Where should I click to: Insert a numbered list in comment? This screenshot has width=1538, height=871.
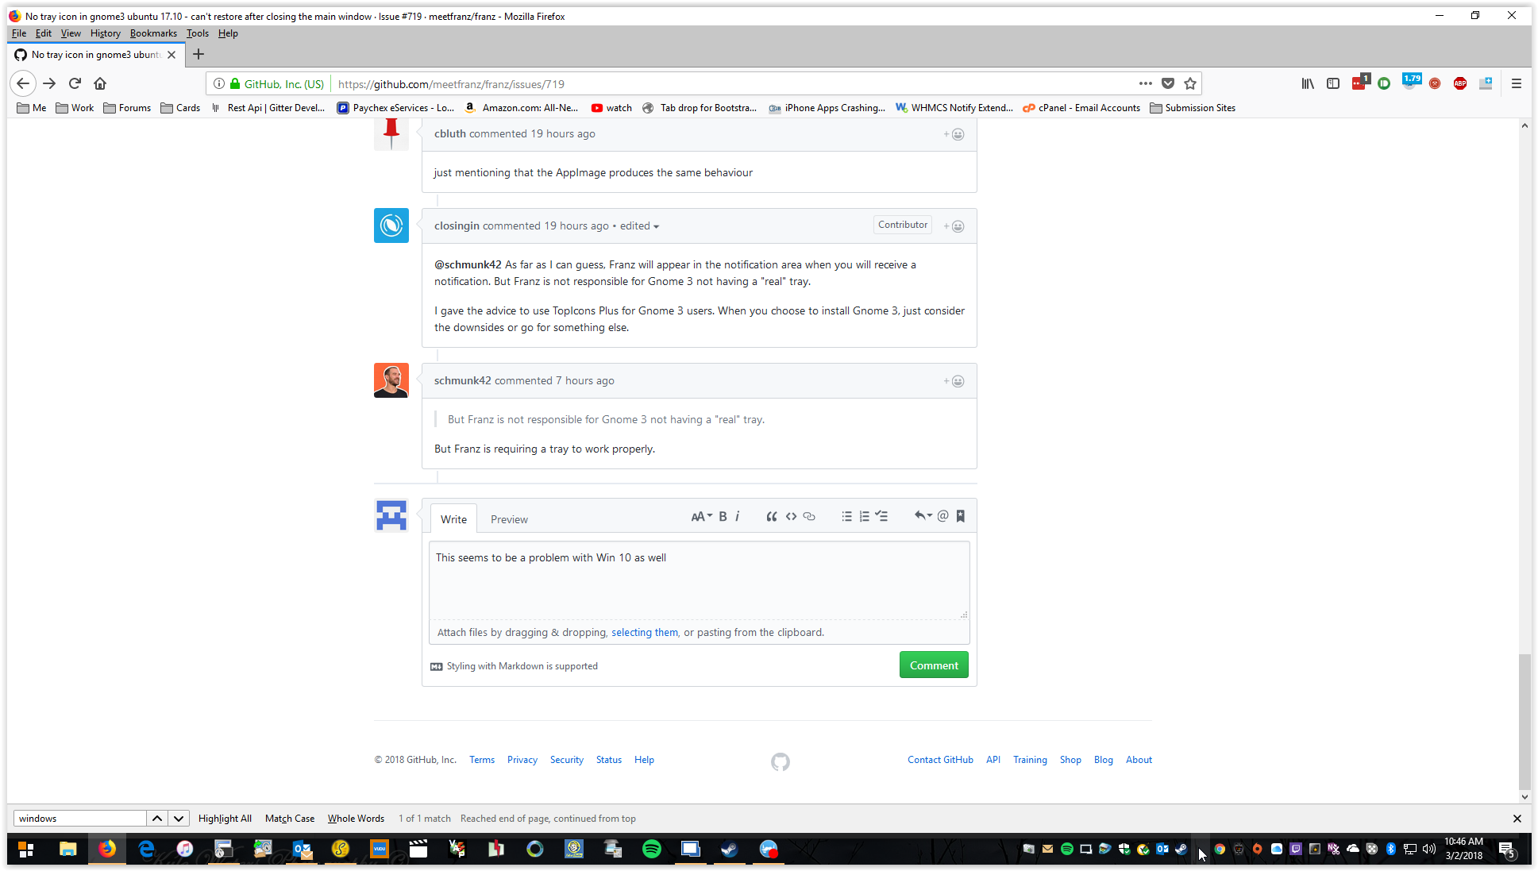coord(864,516)
